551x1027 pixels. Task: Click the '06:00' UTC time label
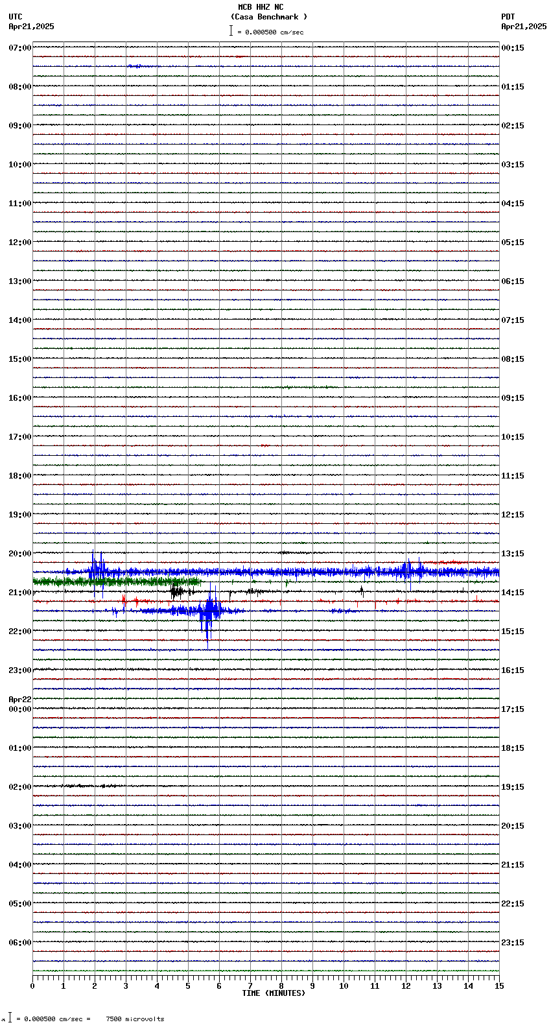click(20, 943)
